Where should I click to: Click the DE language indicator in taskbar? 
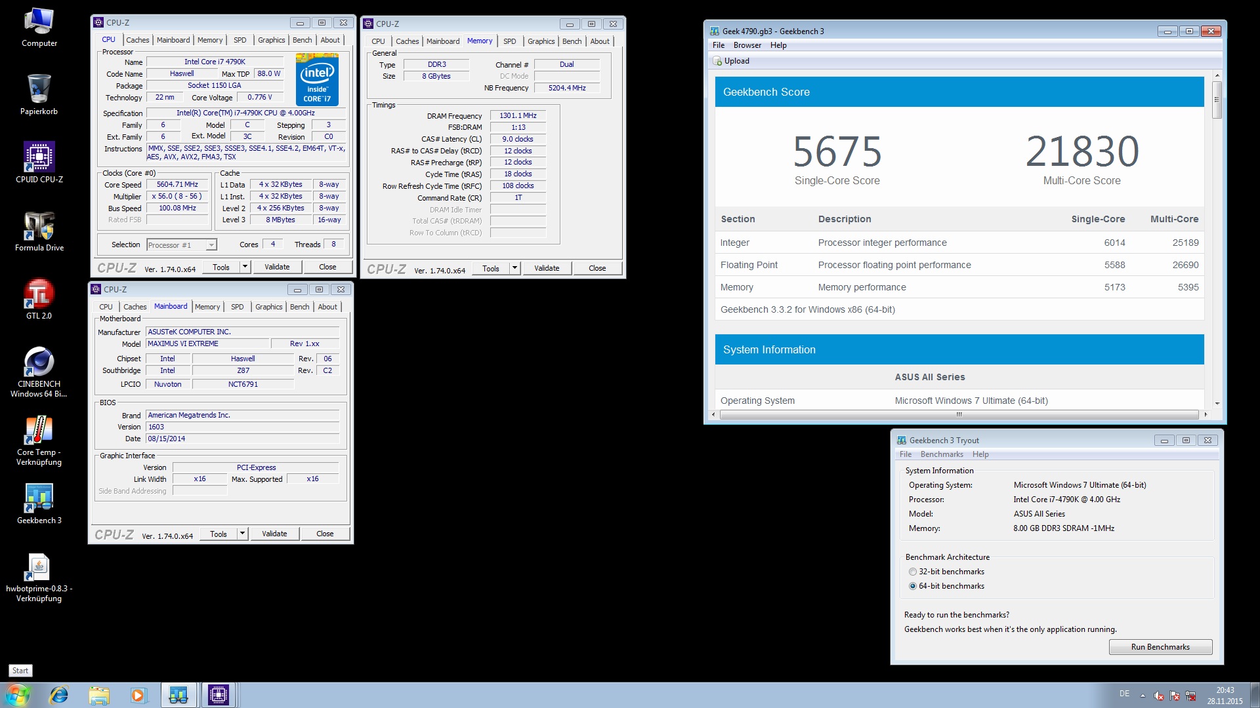coord(1124,694)
